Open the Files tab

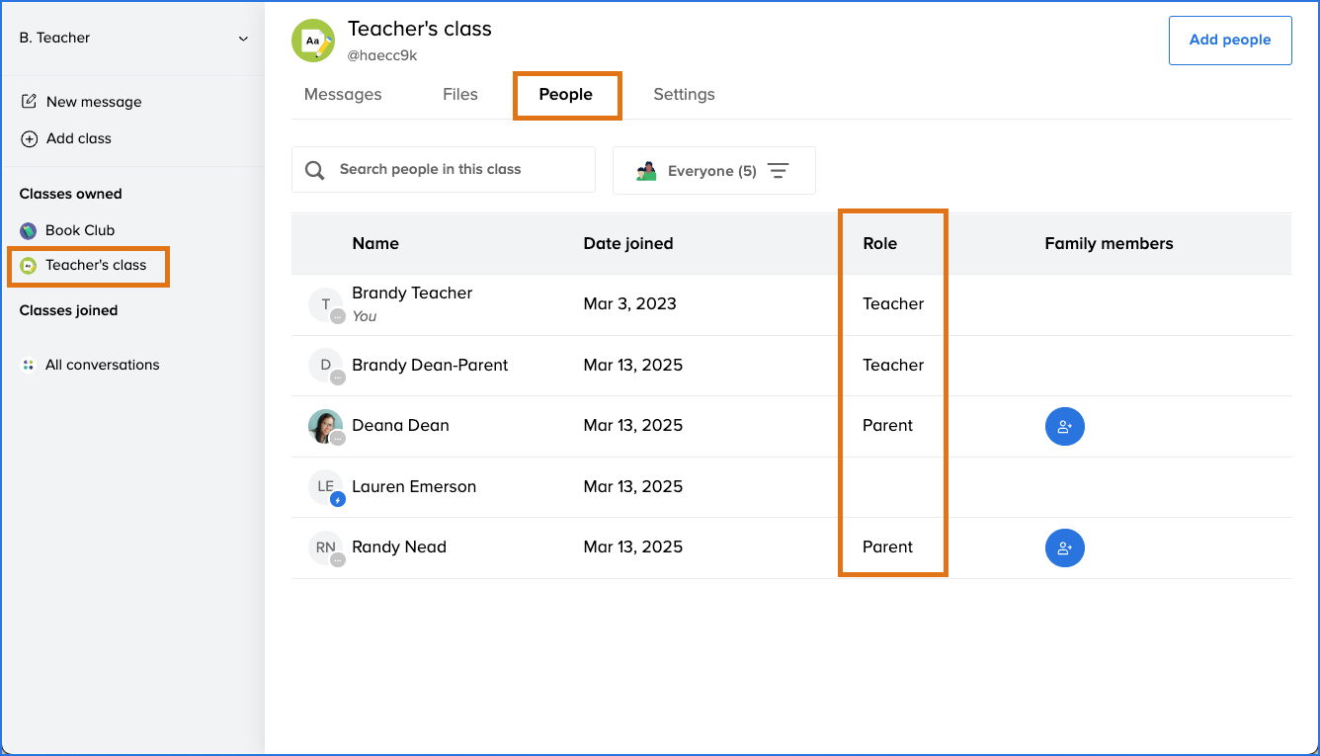point(459,95)
